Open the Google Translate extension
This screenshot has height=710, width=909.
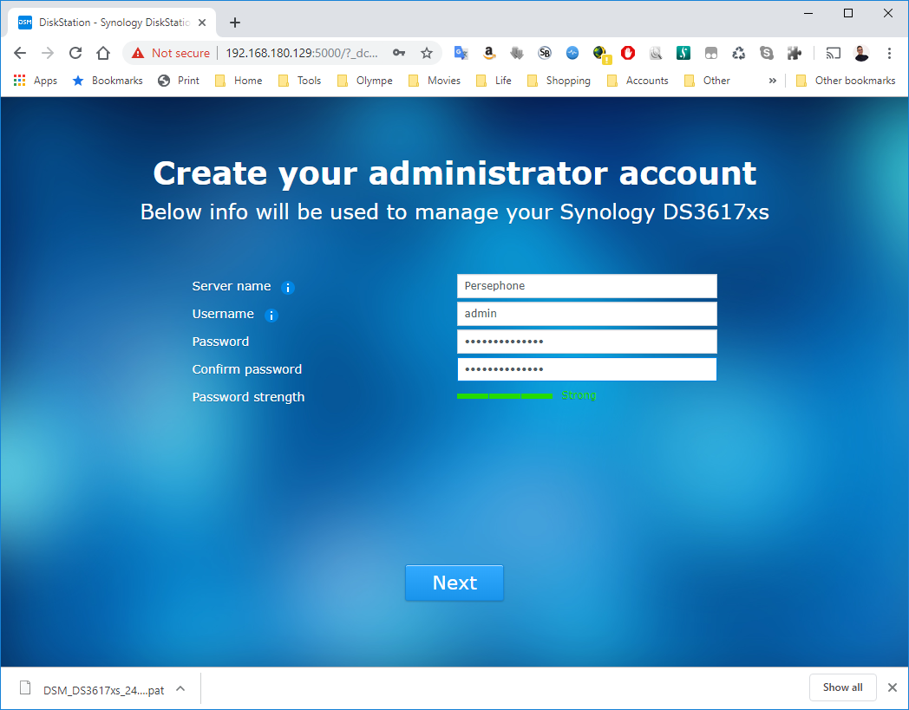(x=461, y=54)
